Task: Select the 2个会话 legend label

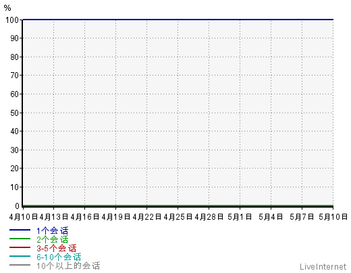Action: click(53, 239)
